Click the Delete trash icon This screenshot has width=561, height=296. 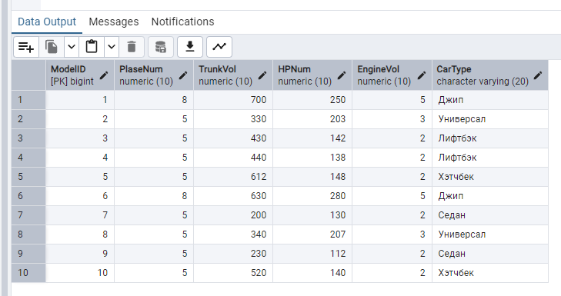click(x=132, y=47)
